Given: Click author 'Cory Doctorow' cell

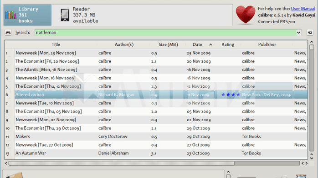Looking at the screenshot, I should (x=124, y=136).
